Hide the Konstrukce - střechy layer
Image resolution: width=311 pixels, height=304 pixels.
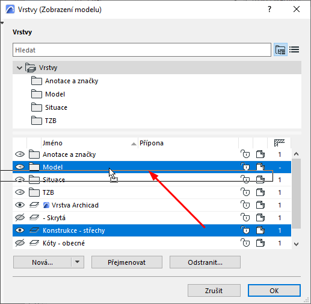pos(20,230)
